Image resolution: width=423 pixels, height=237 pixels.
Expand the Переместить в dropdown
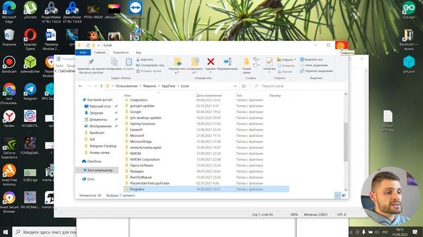tap(177, 72)
